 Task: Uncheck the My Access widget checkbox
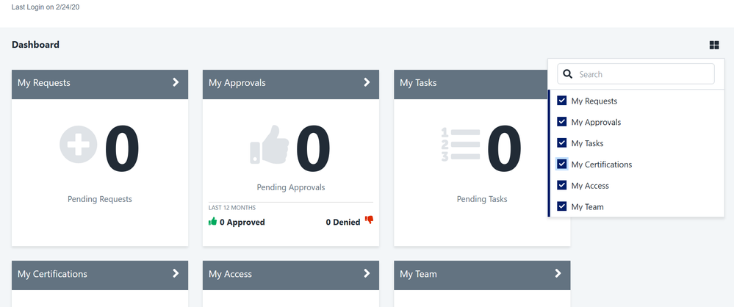(x=562, y=186)
